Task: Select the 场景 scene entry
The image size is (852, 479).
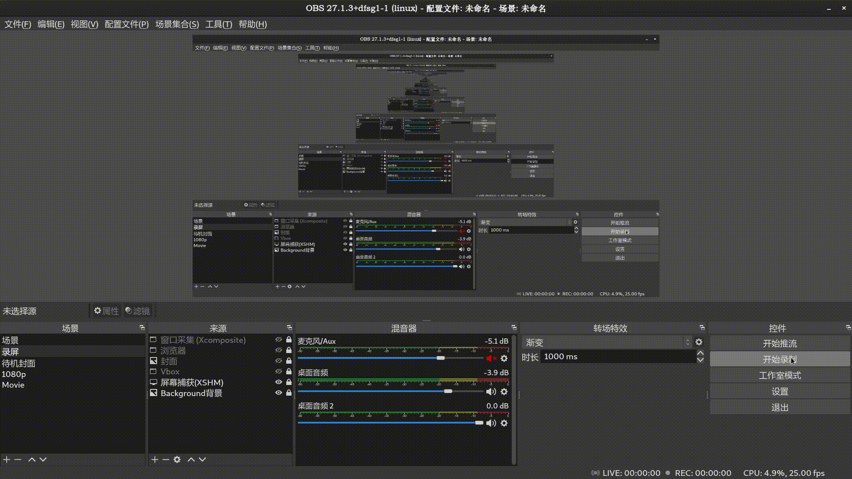Action: [x=72, y=340]
